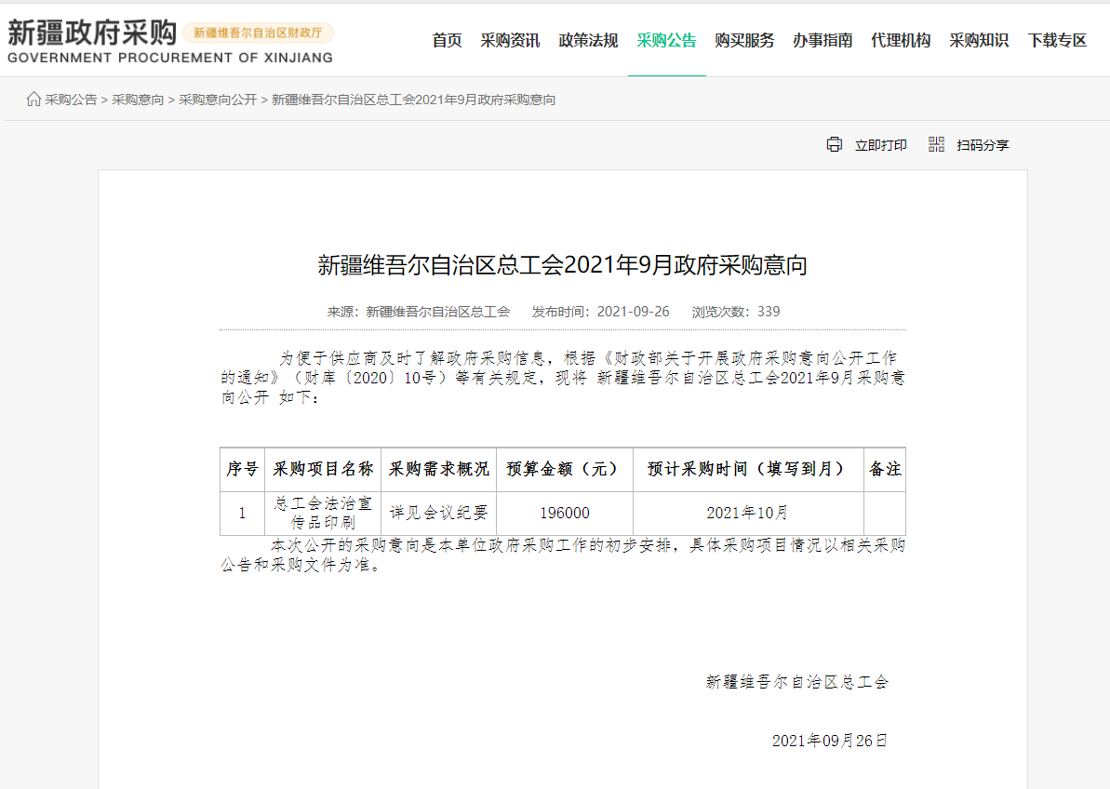Click 立即打印 to print the page
This screenshot has height=789, width=1110.
tap(880, 145)
